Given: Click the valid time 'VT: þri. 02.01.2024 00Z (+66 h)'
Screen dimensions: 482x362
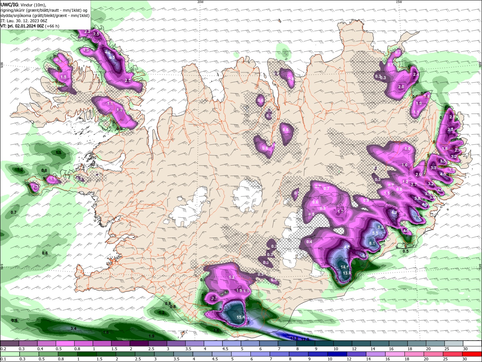Looking at the screenshot, I should (x=30, y=26).
